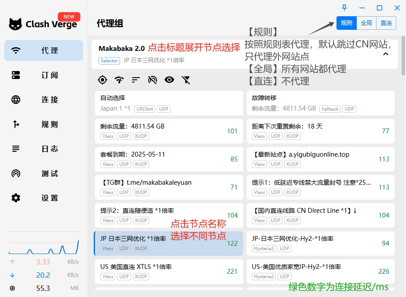Toggle node details with the eye icon
The width and height of the screenshot is (406, 297).
pyautogui.click(x=169, y=80)
